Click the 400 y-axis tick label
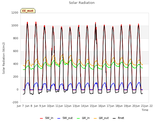 pyautogui.click(x=16, y=64)
